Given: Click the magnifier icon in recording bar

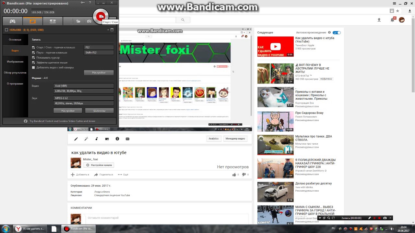Looking at the screenshot, I should point(329,218).
